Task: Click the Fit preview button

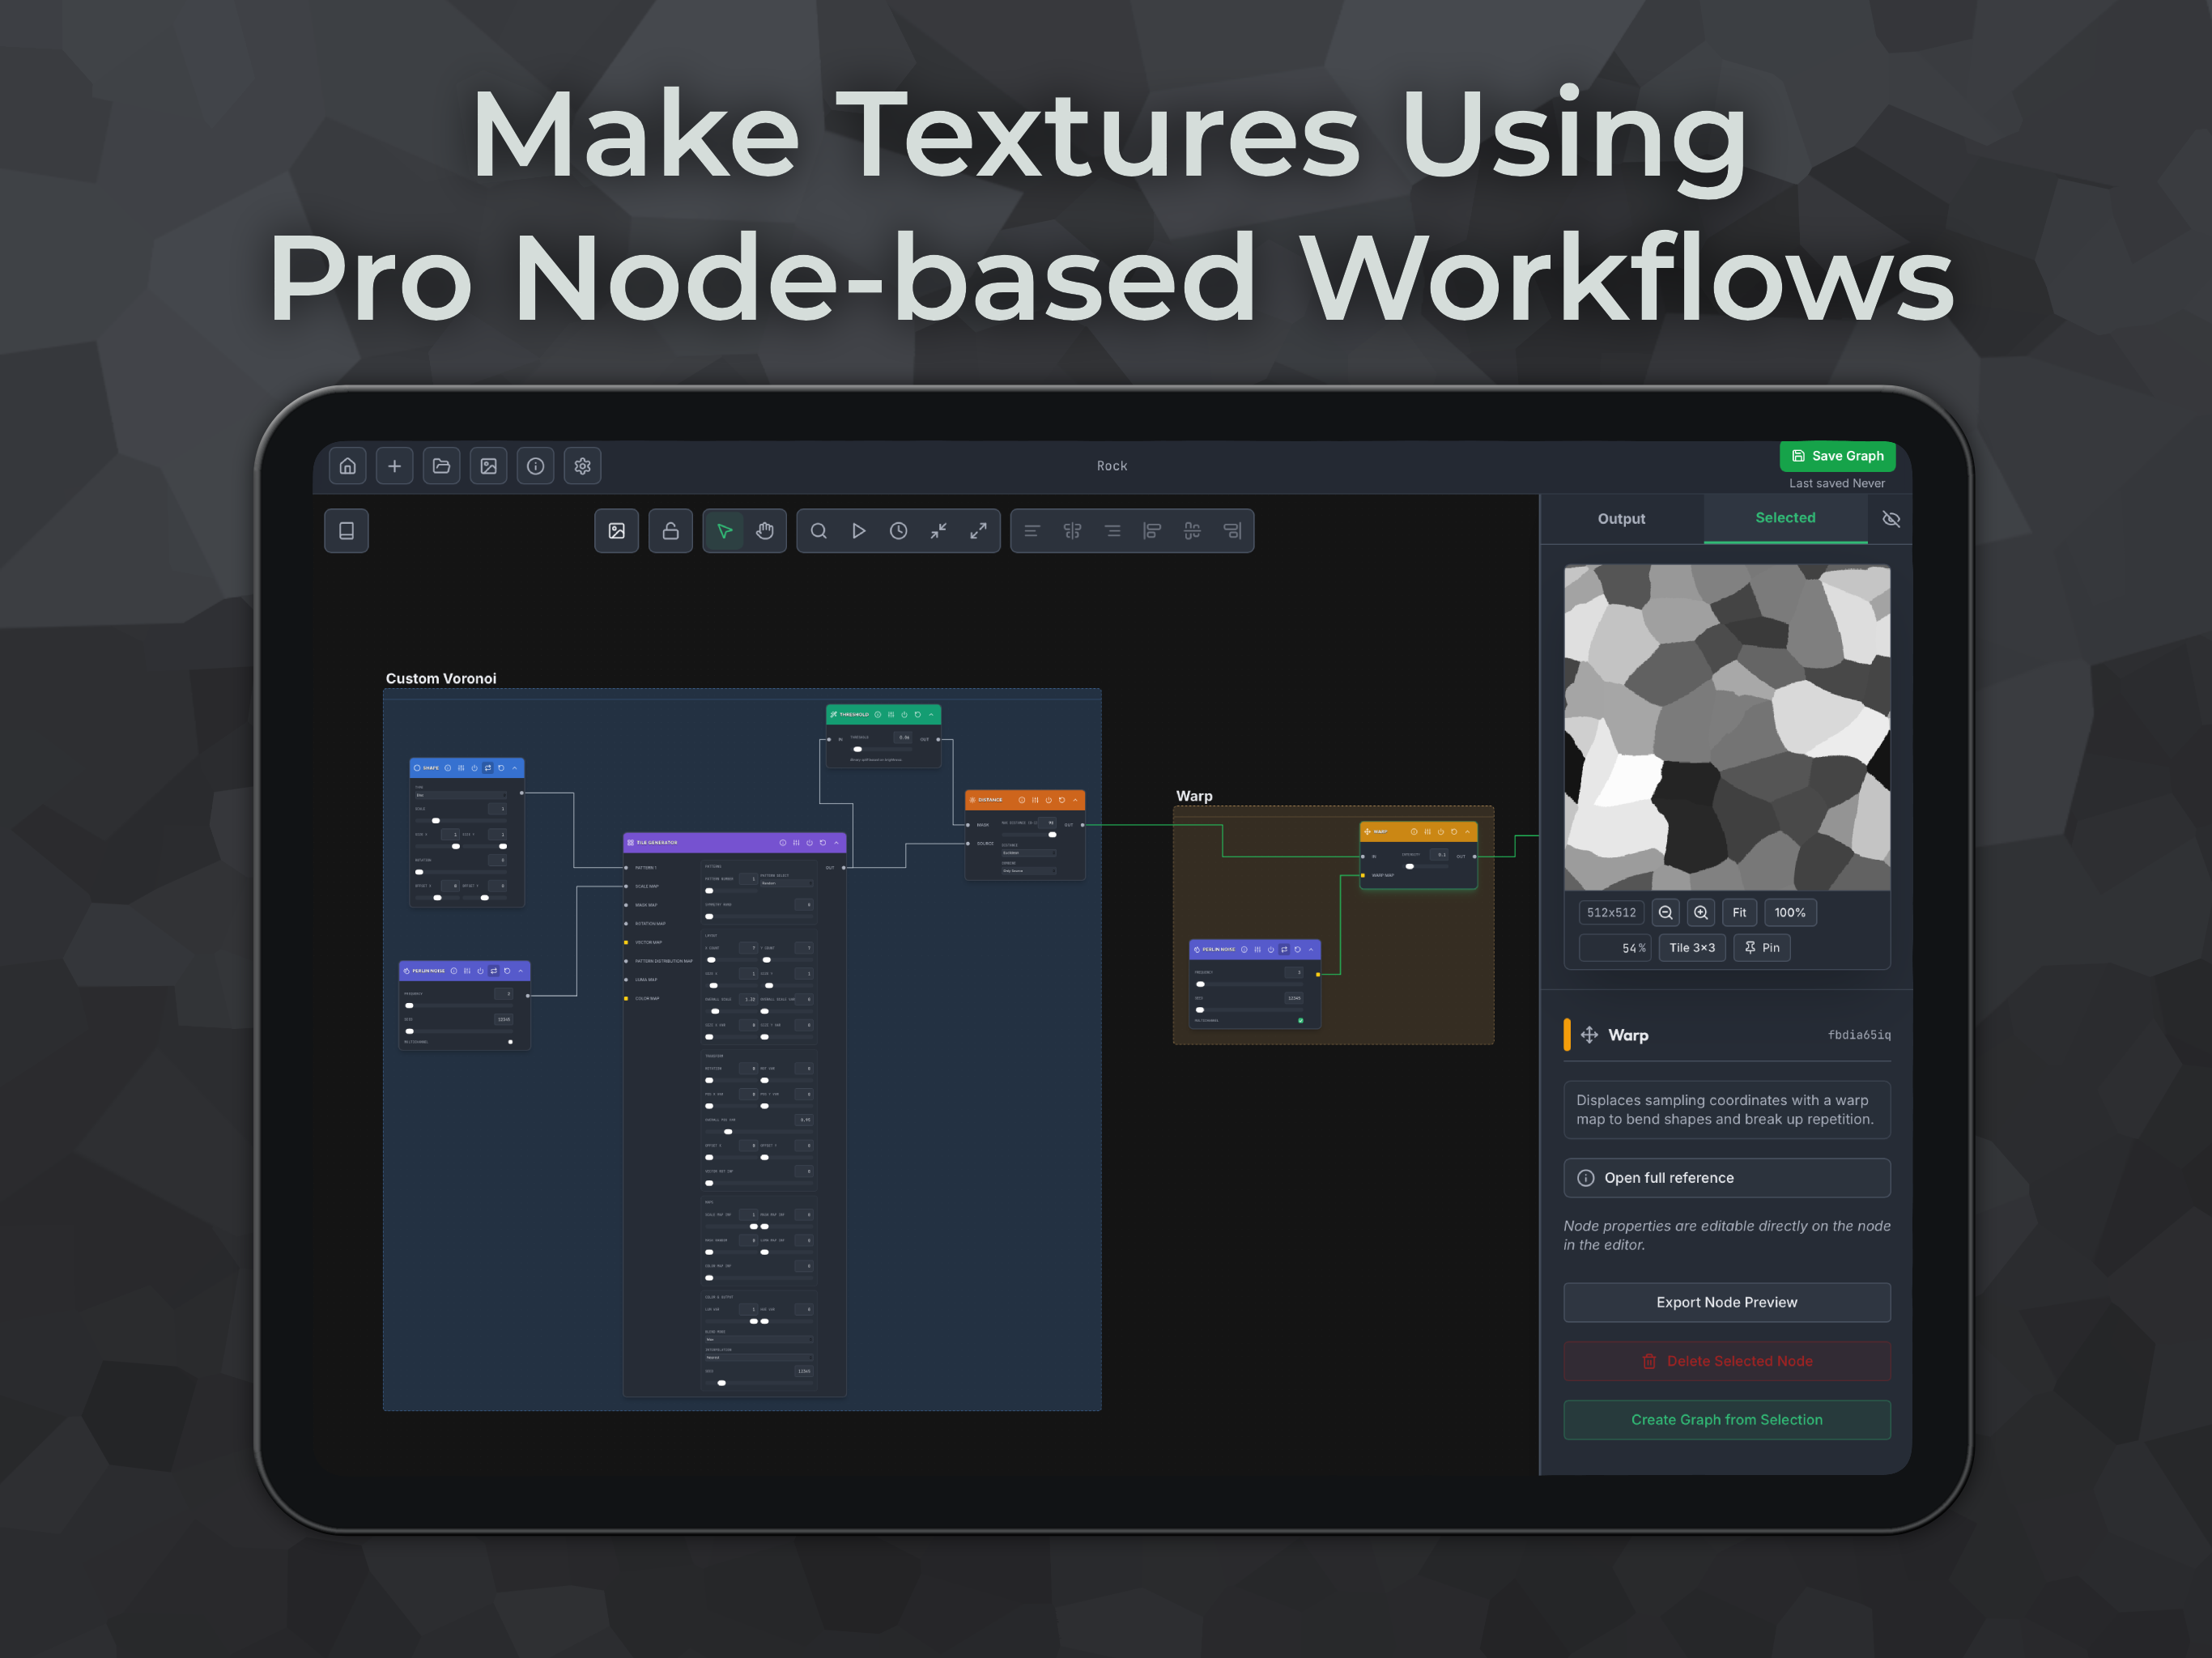Action: pos(1739,913)
